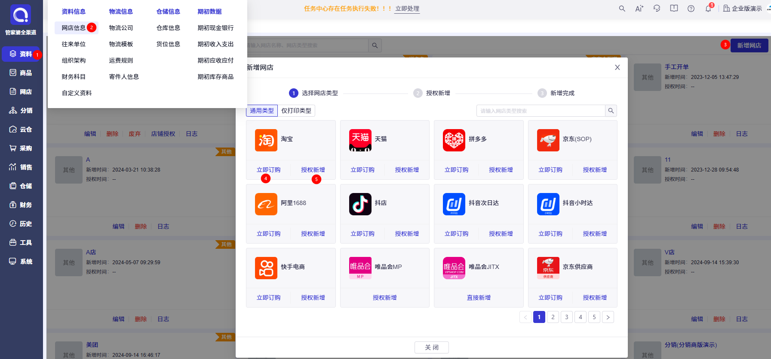This screenshot has width=771, height=359.
Task: Open the 资料 sidebar menu
Action: [x=21, y=54]
